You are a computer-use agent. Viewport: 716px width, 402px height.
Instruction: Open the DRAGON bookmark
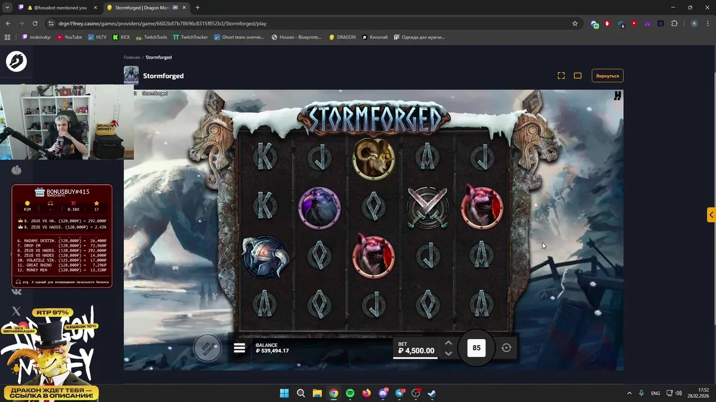click(342, 37)
